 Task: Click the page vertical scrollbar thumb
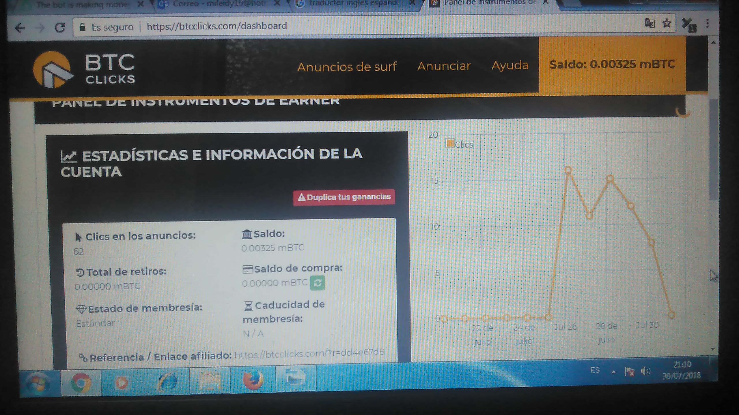(713, 150)
